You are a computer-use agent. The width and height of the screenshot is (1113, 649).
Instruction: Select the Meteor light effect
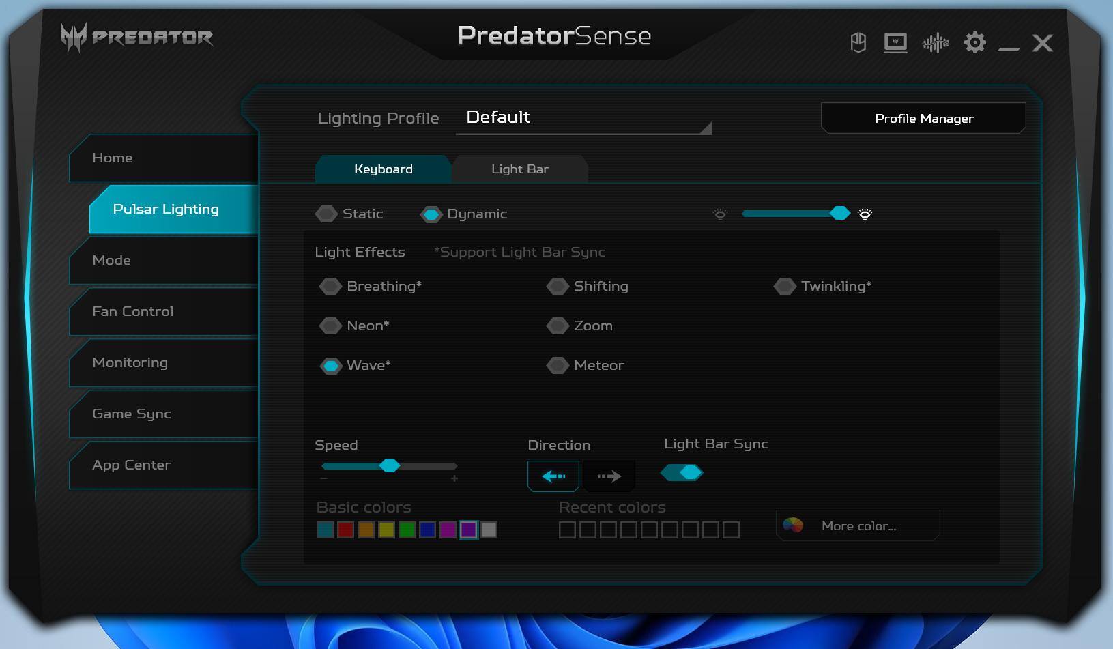(558, 366)
